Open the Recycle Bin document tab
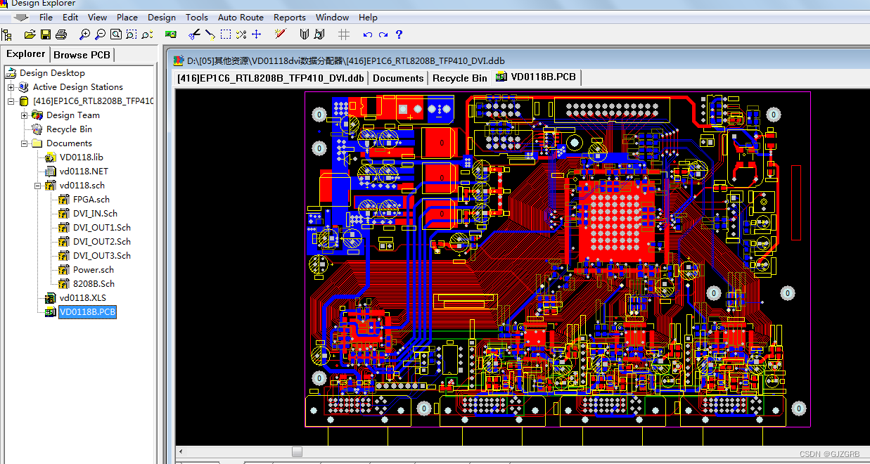This screenshot has width=870, height=464. tap(459, 77)
